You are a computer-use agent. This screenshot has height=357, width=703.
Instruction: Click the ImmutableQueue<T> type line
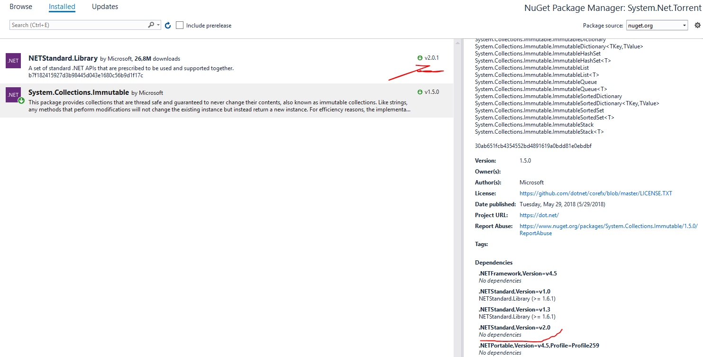pyautogui.click(x=541, y=89)
